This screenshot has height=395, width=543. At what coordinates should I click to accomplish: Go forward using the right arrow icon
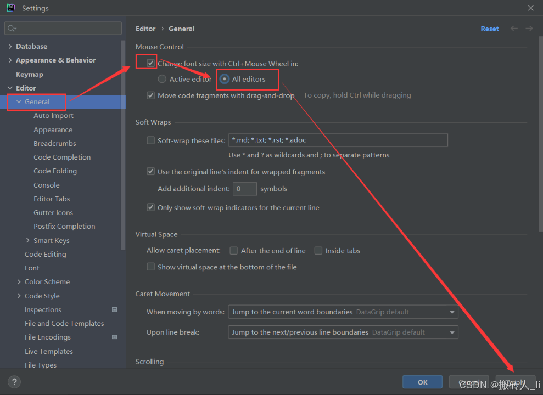pos(529,29)
